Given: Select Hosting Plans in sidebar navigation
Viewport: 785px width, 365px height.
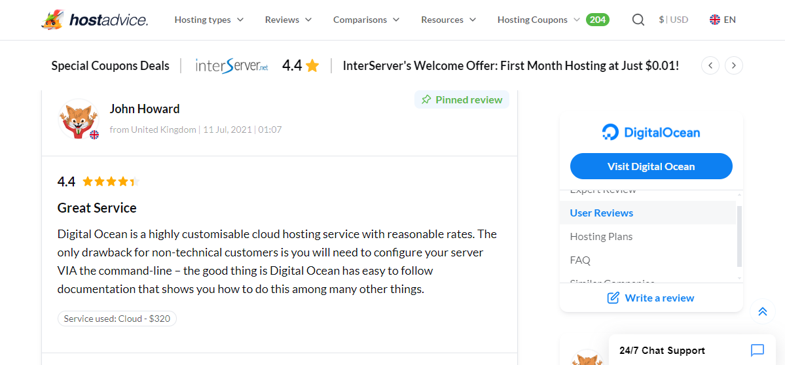Looking at the screenshot, I should tap(601, 237).
